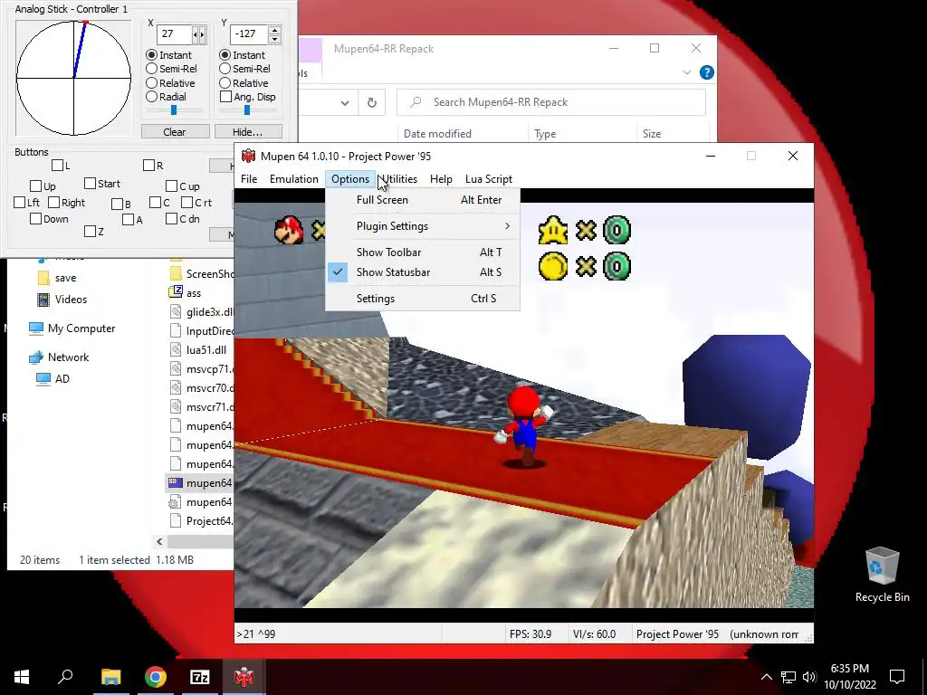This screenshot has width=927, height=695.
Task: Expand the Plugin Settings submenu arrow
Action: coord(507,225)
